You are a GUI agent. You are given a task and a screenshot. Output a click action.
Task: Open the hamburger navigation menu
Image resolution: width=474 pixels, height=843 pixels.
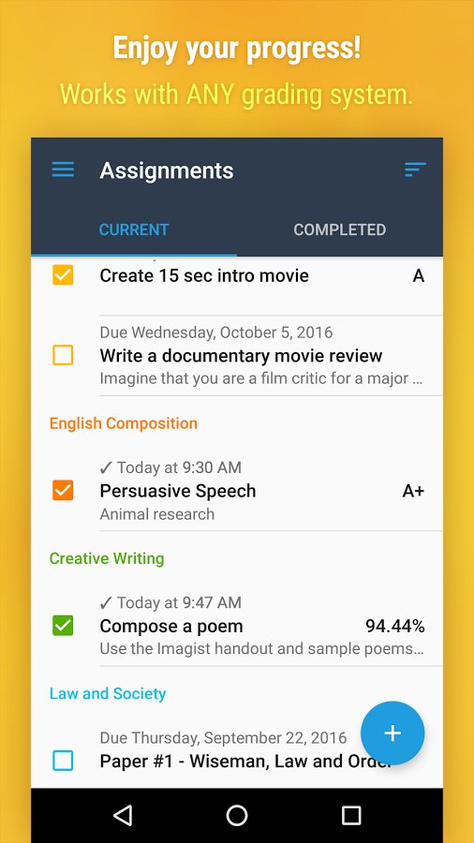click(63, 170)
